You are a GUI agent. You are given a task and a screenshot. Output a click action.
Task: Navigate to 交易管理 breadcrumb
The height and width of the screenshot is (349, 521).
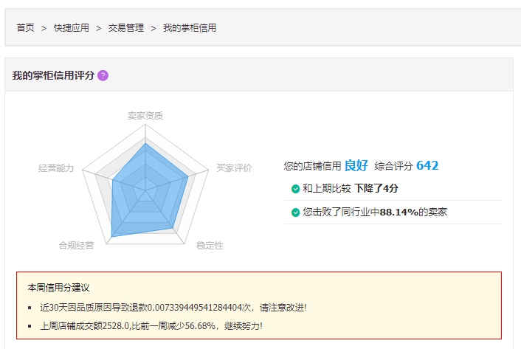click(126, 28)
